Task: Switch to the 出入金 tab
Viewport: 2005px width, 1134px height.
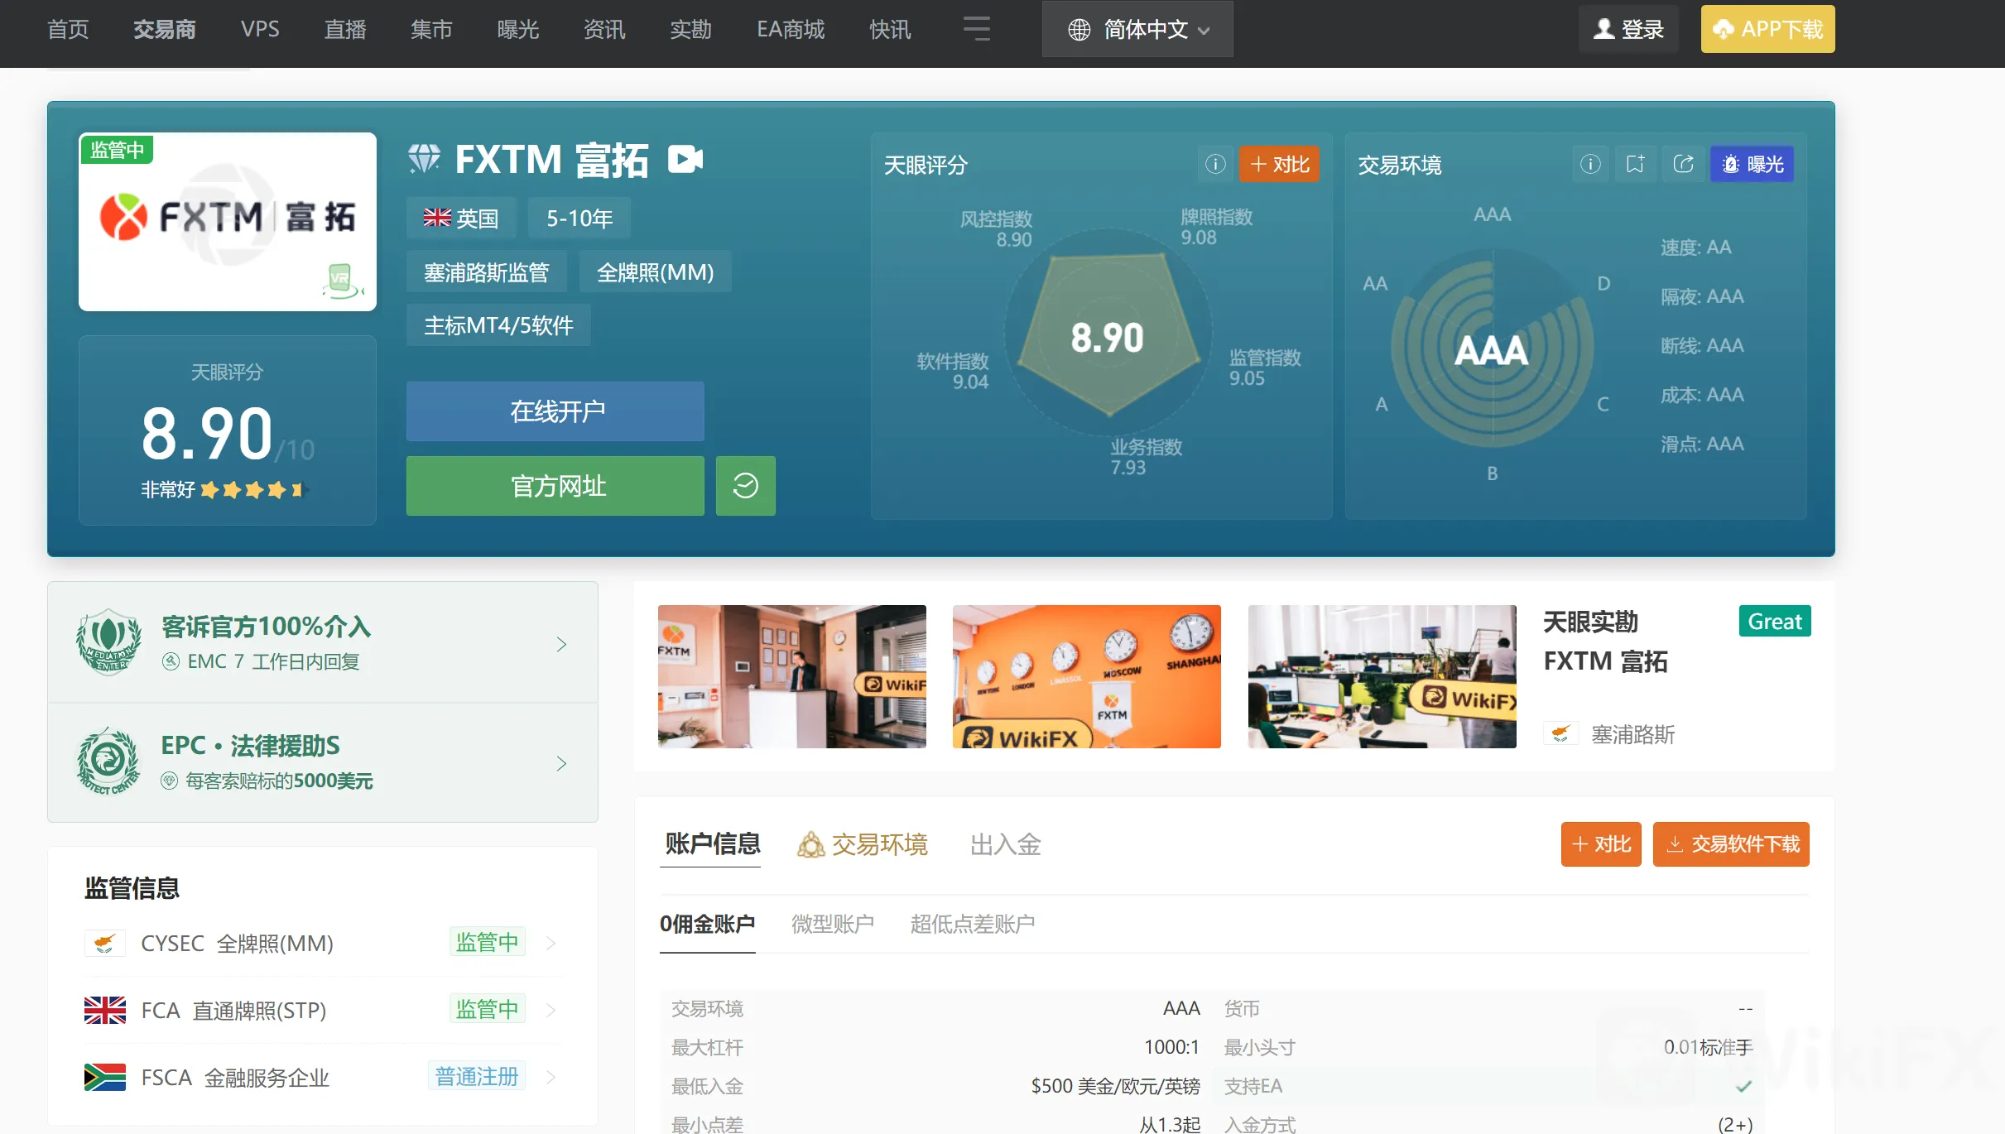Action: point(1006,844)
